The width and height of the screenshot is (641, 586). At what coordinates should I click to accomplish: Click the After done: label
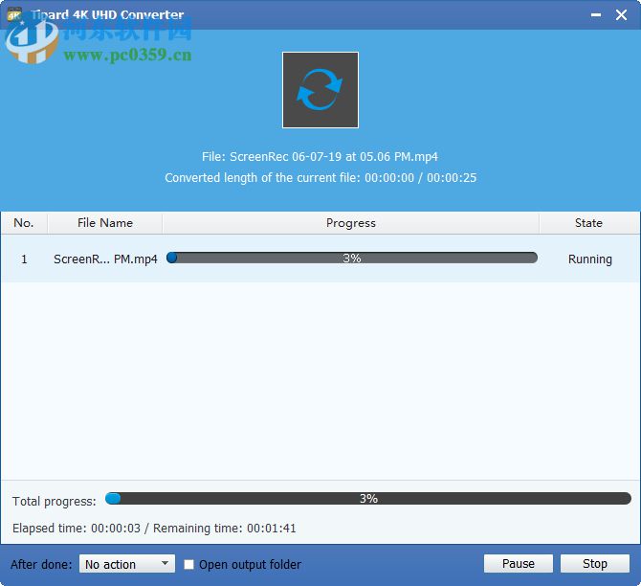pos(41,565)
